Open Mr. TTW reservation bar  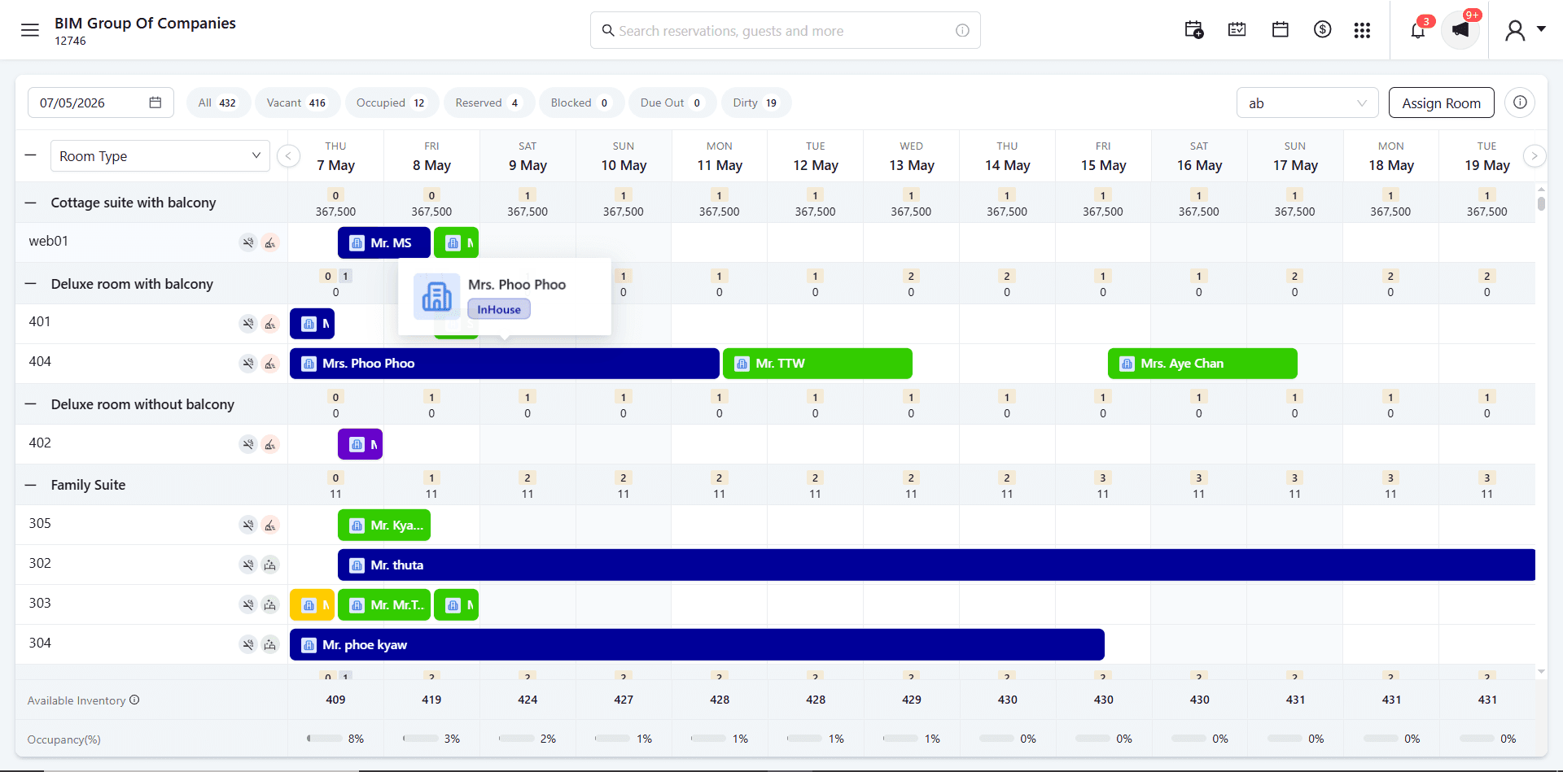817,364
